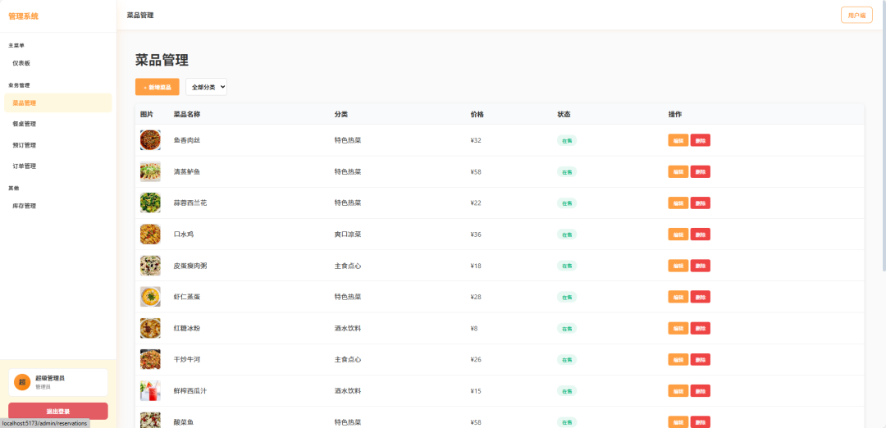
Task: Open 仪表板 in the sidebar
Action: [x=57, y=63]
